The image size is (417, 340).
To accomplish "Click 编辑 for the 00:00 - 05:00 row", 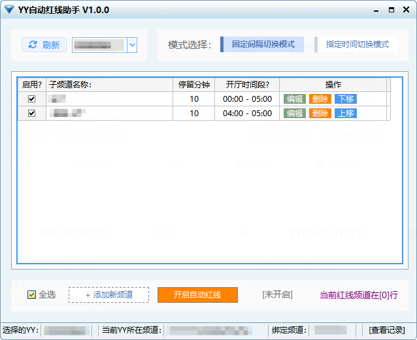I will 295,99.
